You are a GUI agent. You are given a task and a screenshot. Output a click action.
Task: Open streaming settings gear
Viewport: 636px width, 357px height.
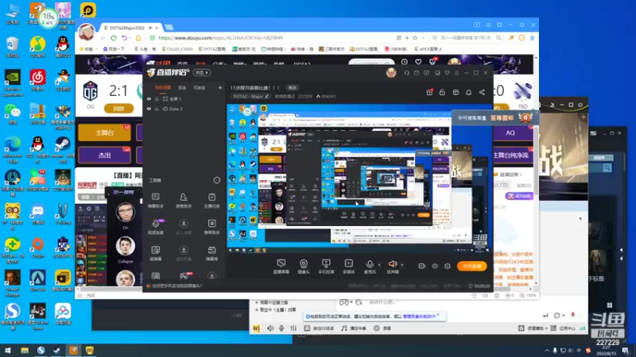(x=447, y=266)
